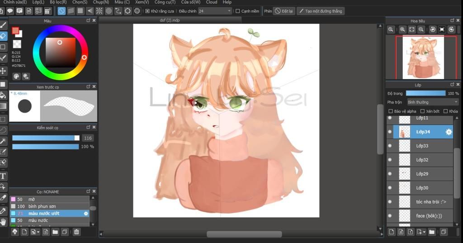Select the mờ blur brush

(x=50, y=199)
